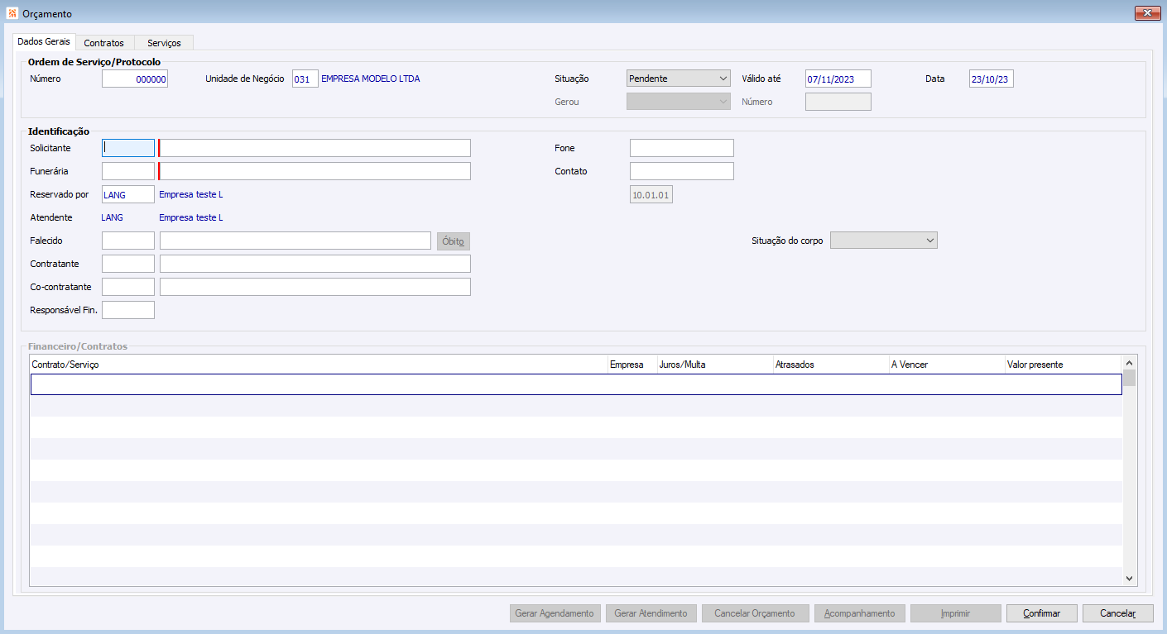
Task: Click the Empresa column header
Action: 632,365
